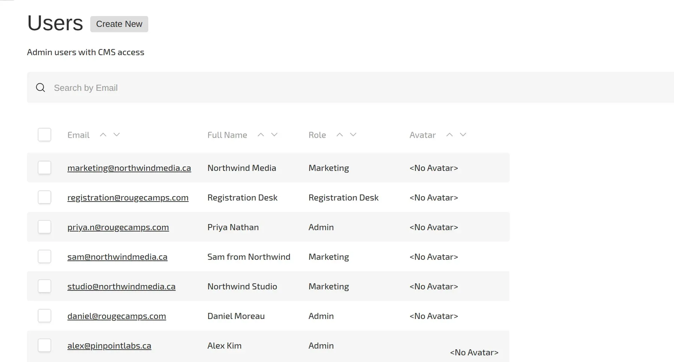Viewport: 674px width, 362px height.
Task: Tick the checkbox for Daniel Moreau
Action: click(45, 316)
